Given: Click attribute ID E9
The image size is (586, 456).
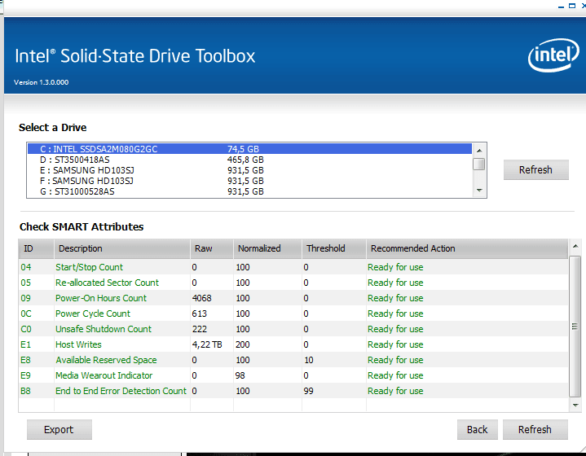Looking at the screenshot, I should click(25, 375).
